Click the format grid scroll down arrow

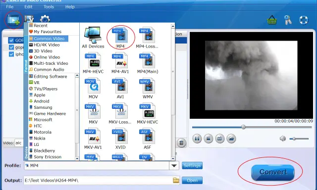point(173,158)
